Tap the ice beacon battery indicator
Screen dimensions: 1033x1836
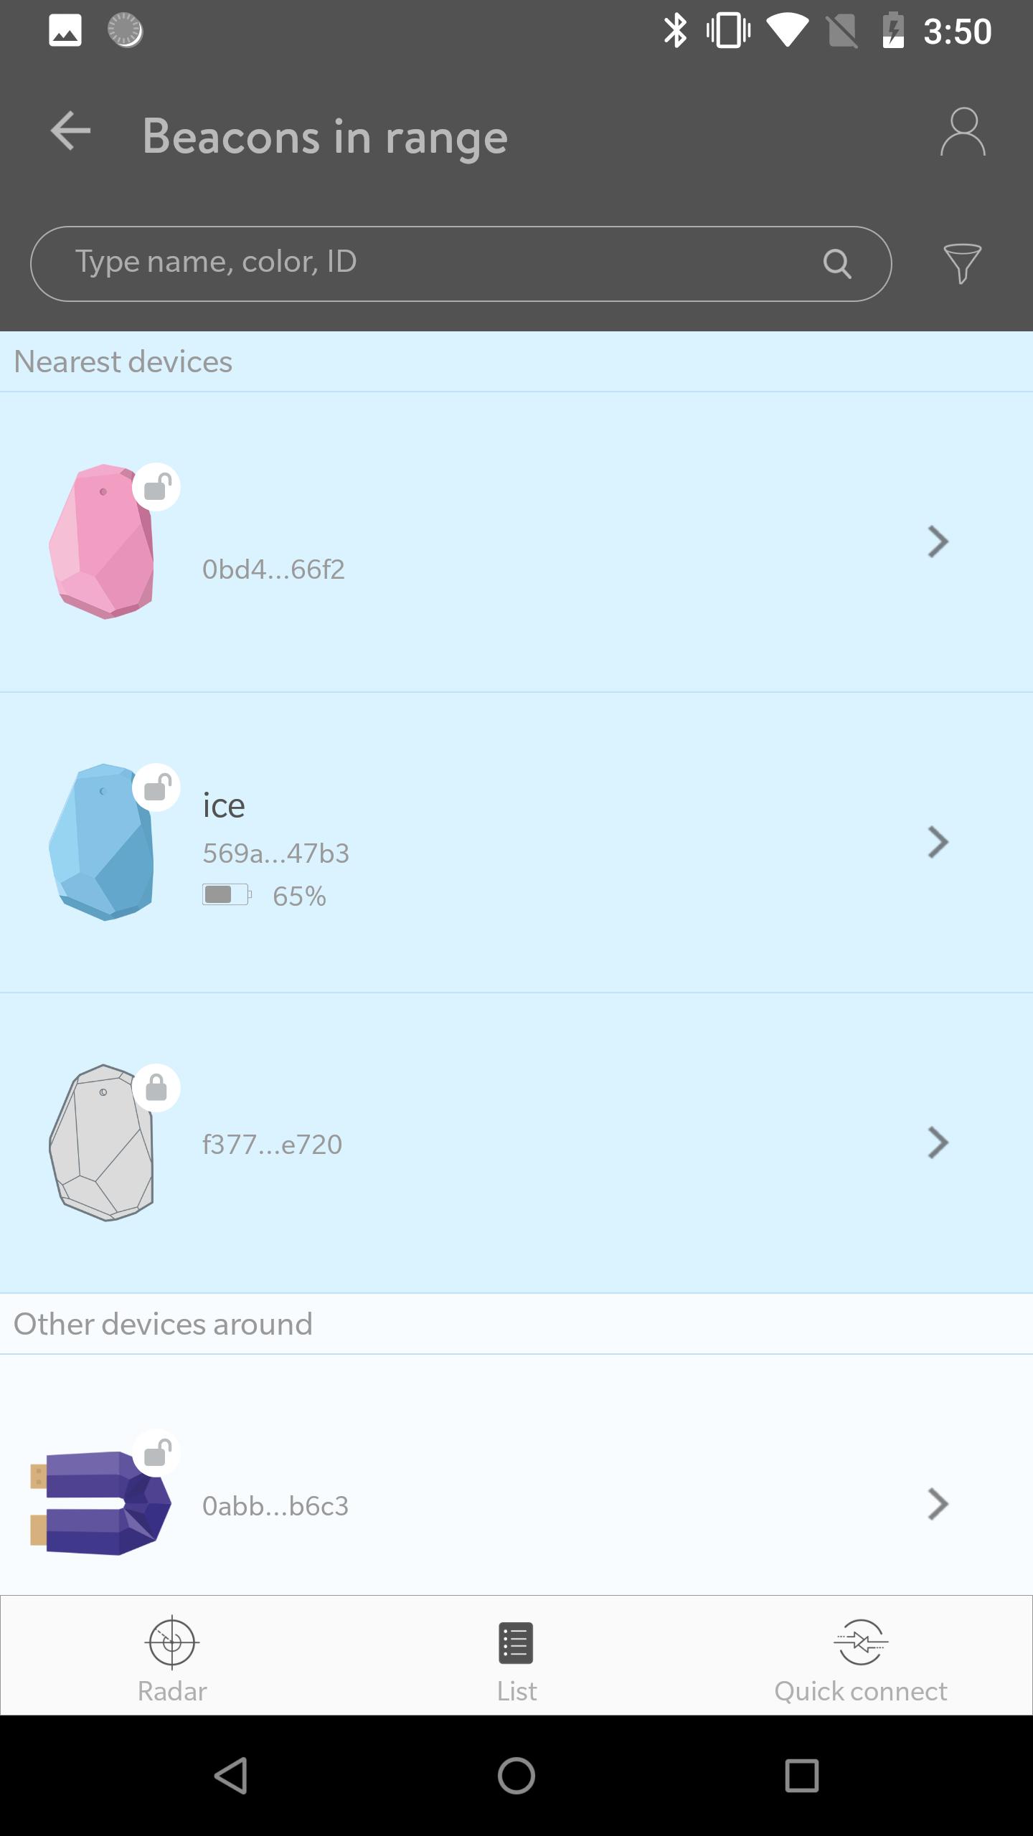tap(264, 896)
